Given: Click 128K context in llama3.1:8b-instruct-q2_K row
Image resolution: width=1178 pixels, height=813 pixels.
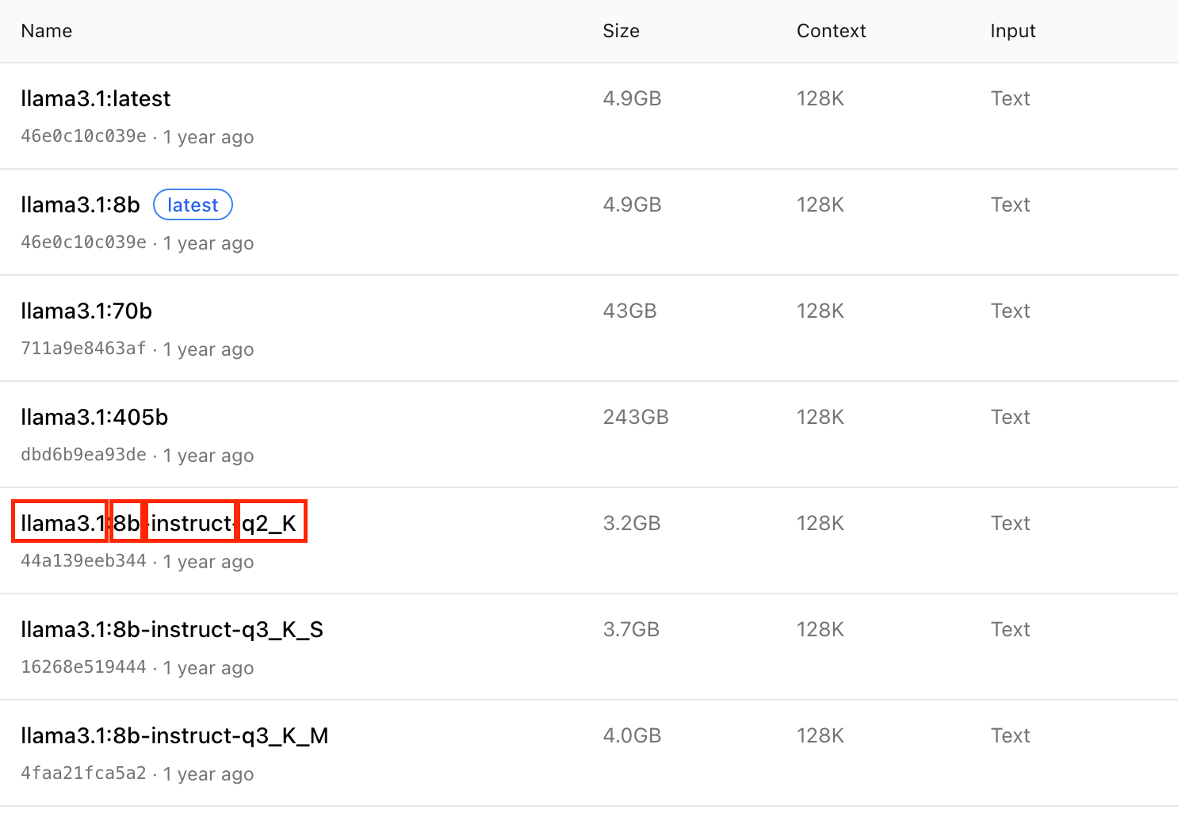Looking at the screenshot, I should [820, 523].
